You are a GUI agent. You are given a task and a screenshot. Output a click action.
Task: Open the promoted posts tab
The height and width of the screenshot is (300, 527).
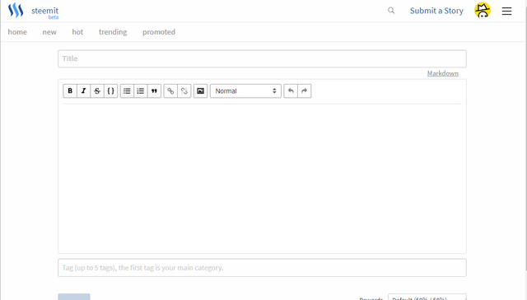click(x=159, y=32)
